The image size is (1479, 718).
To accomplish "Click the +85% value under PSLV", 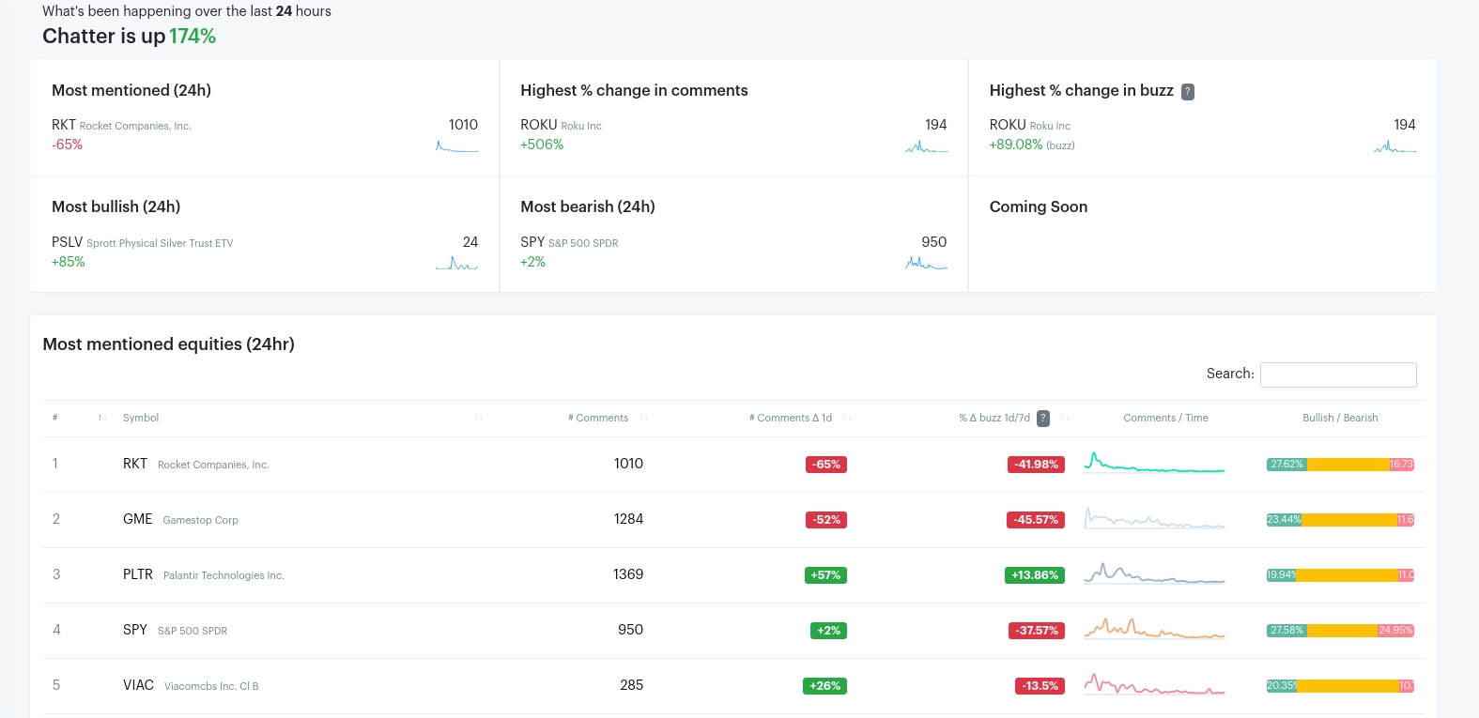I will [x=69, y=262].
